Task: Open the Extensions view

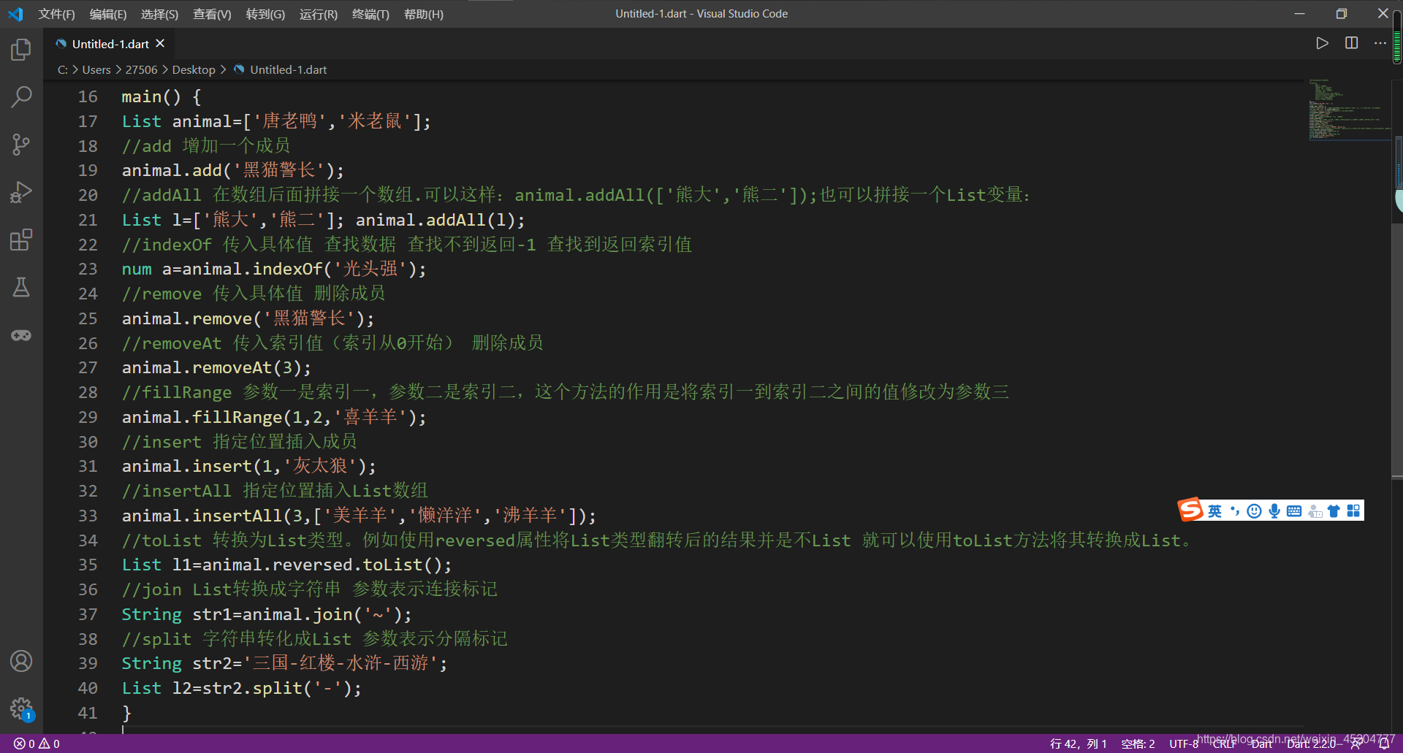Action: 21,240
